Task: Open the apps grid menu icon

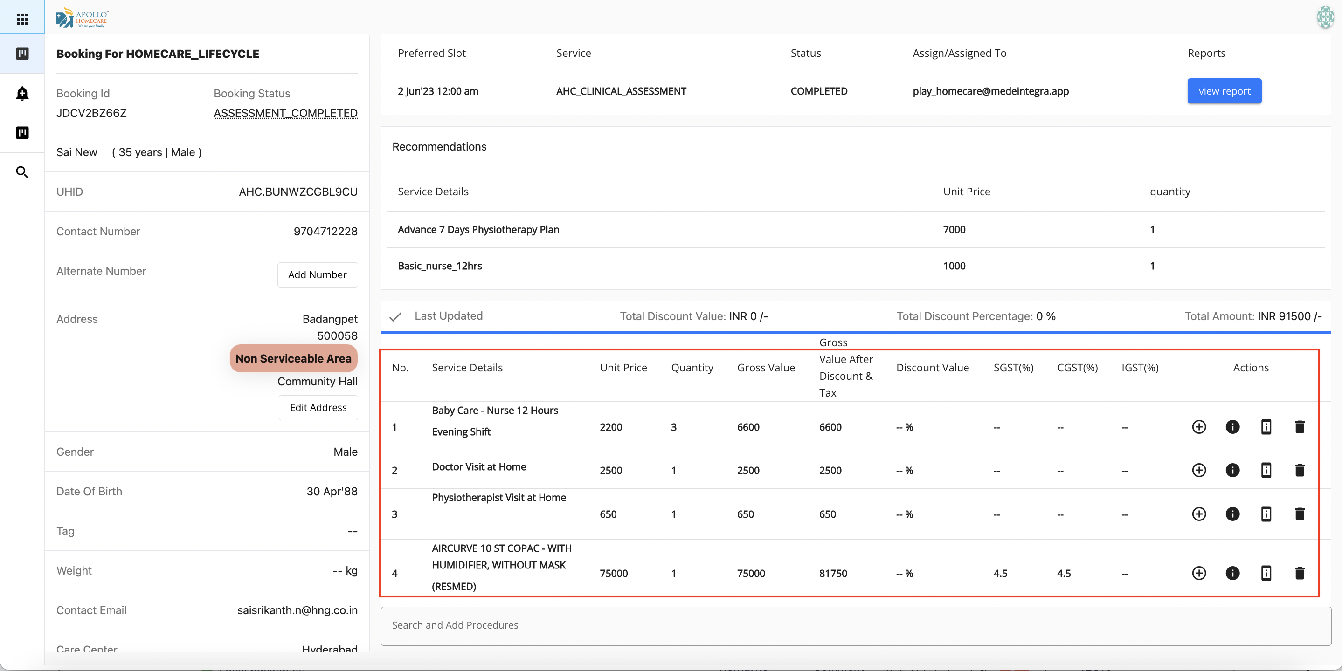Action: click(x=22, y=19)
